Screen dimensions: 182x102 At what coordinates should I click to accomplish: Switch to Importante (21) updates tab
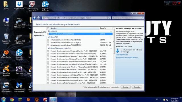(x=40, y=32)
